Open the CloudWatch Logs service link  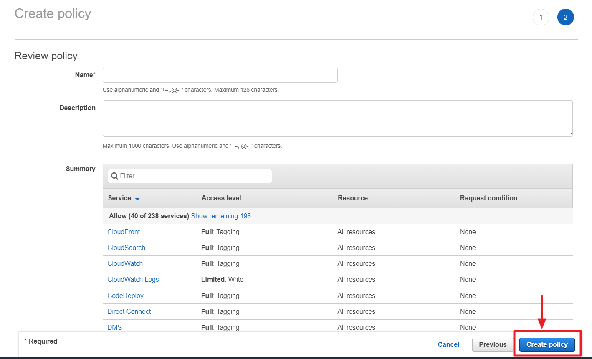click(133, 280)
